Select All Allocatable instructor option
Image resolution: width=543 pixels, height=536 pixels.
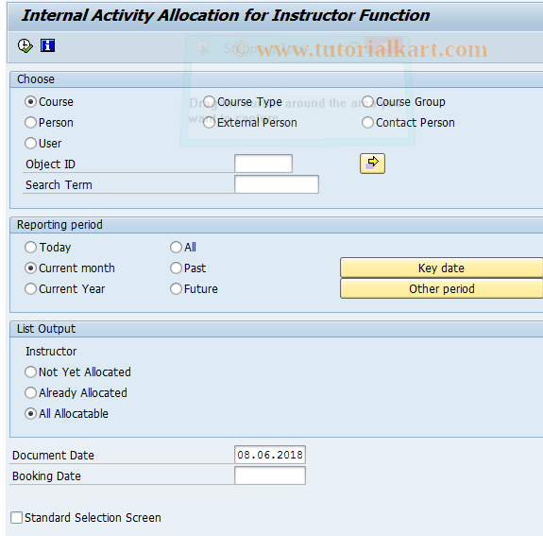[30, 414]
